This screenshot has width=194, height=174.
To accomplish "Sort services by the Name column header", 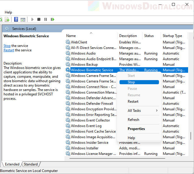I will [x=91, y=36].
